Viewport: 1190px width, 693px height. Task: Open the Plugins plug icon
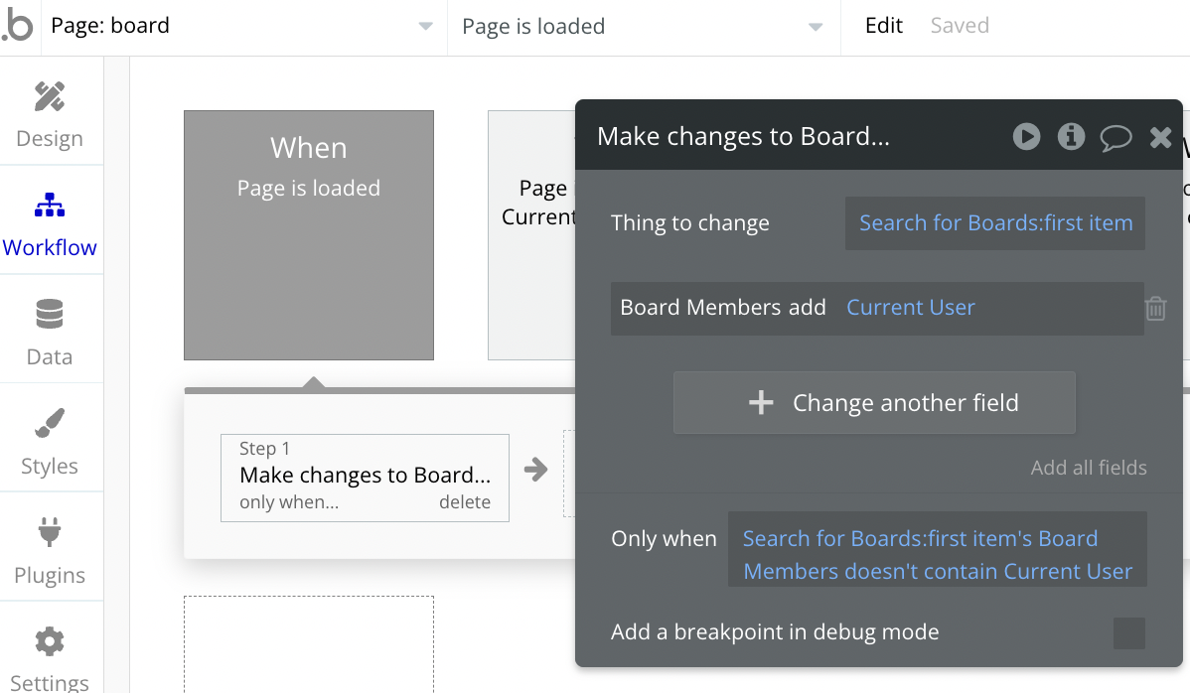point(50,533)
